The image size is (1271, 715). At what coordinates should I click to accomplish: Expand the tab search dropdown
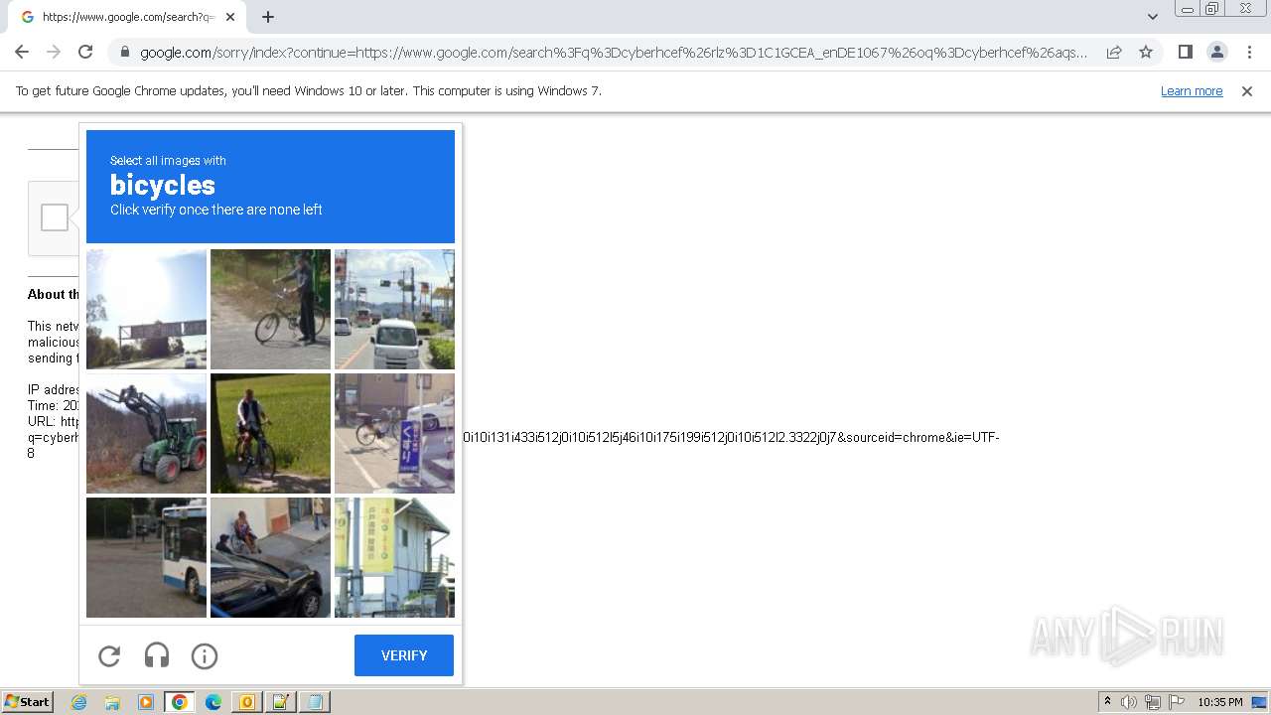point(1153,17)
